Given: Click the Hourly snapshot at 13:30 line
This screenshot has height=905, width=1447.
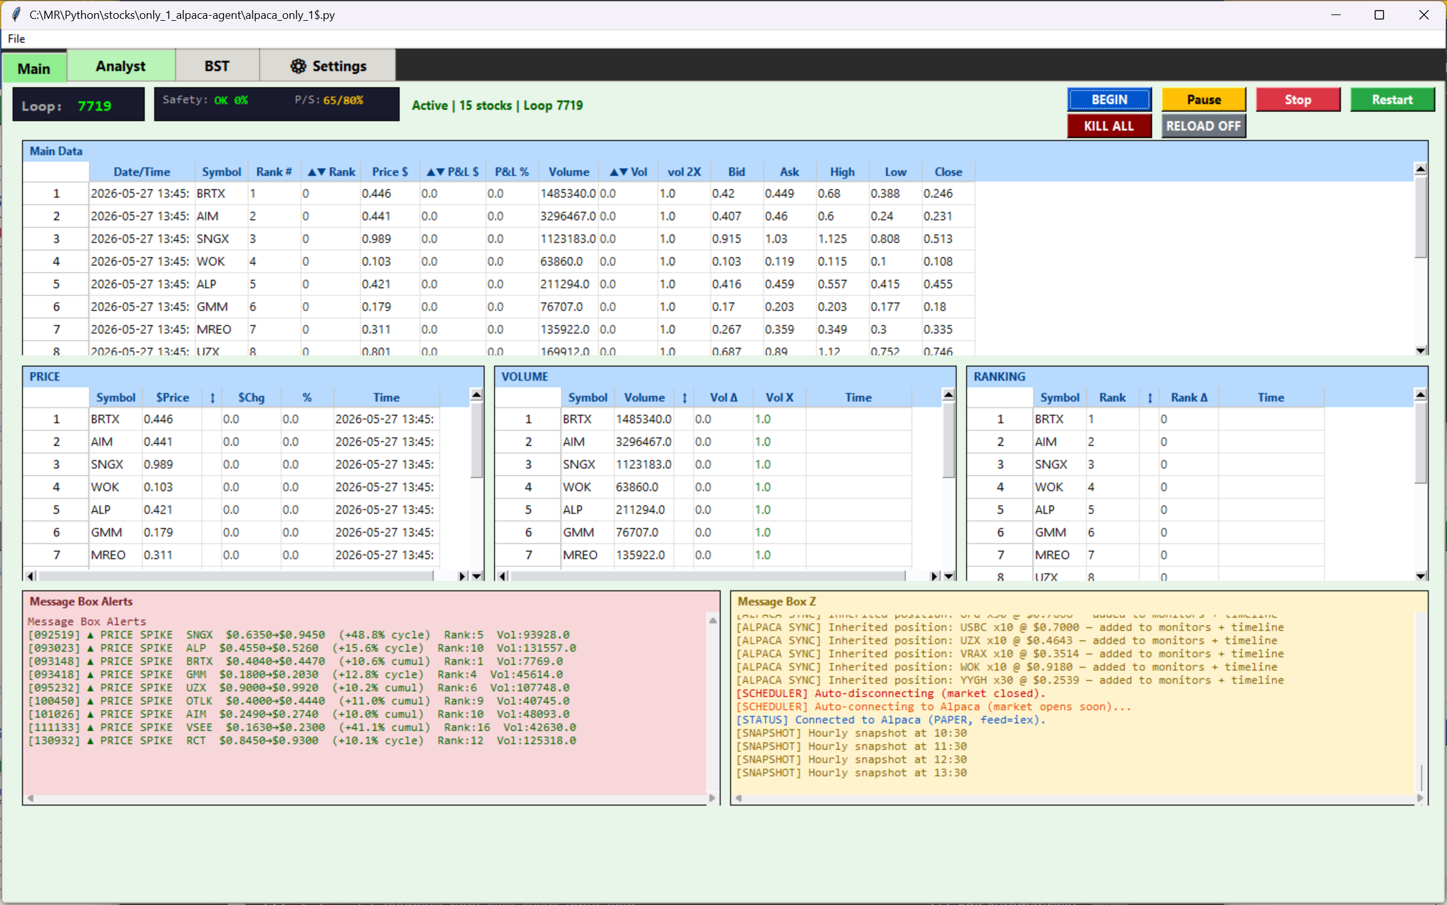Looking at the screenshot, I should (851, 773).
